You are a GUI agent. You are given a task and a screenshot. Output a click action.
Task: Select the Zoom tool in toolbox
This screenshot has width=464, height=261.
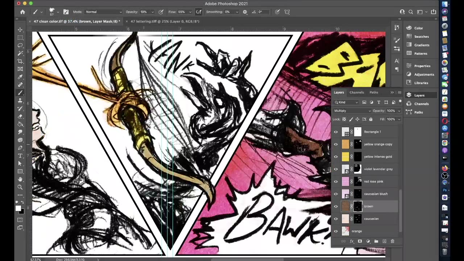(20, 187)
